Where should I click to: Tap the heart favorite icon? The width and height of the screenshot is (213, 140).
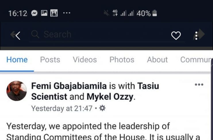176,35
